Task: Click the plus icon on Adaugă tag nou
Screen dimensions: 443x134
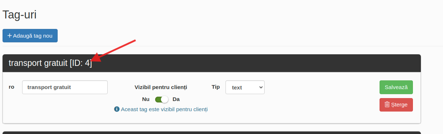Action: point(10,36)
